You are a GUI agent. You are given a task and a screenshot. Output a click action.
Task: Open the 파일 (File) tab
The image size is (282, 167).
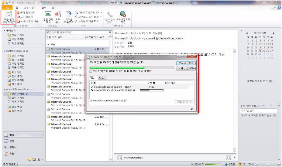pyautogui.click(x=7, y=7)
